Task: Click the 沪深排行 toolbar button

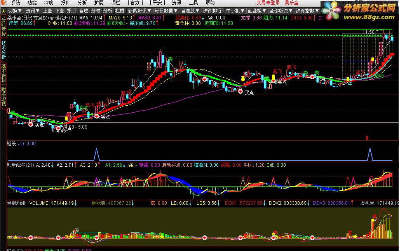Action: 212,11
